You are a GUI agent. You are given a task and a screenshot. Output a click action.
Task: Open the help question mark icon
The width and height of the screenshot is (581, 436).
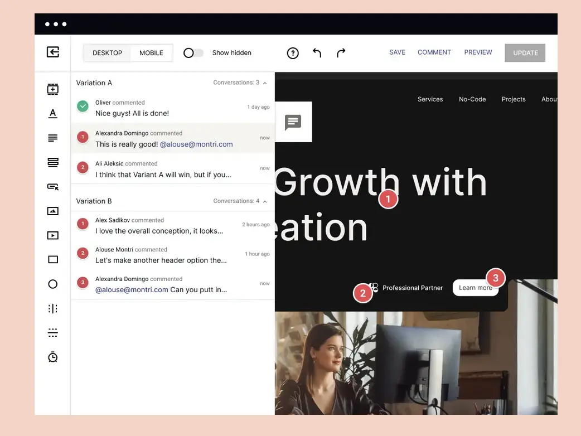point(293,52)
